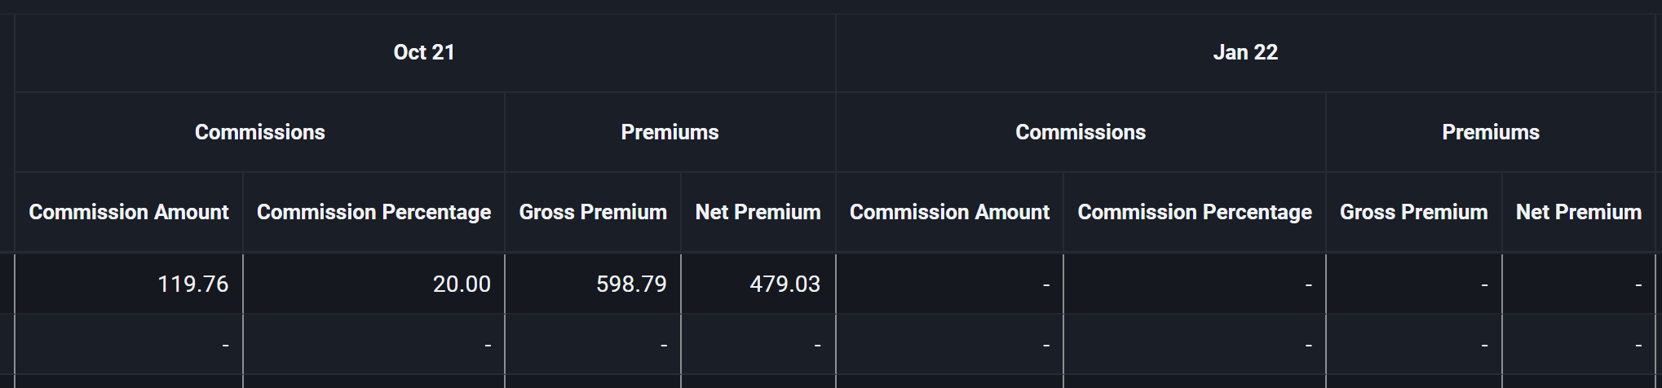1662x388 pixels.
Task: Click Oct 21 Gross Premium column header
Action: click(593, 212)
